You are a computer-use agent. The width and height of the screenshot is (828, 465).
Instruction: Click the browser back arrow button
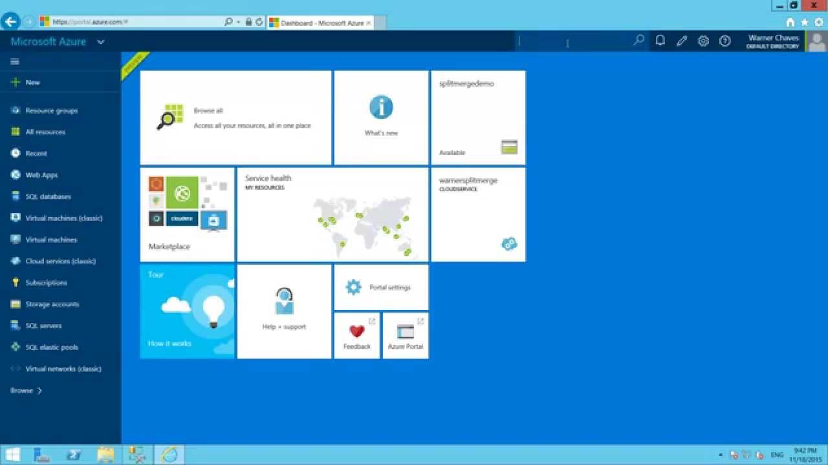click(10, 21)
